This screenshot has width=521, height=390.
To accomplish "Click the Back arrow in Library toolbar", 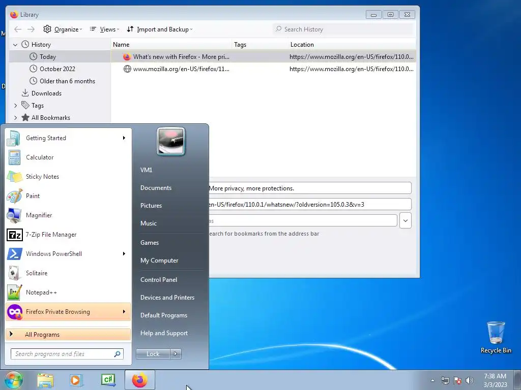I will coord(18,29).
